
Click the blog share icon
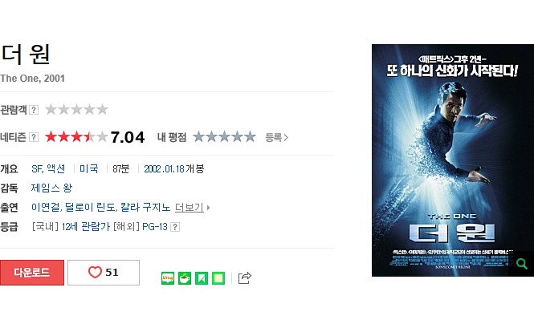pos(168,278)
